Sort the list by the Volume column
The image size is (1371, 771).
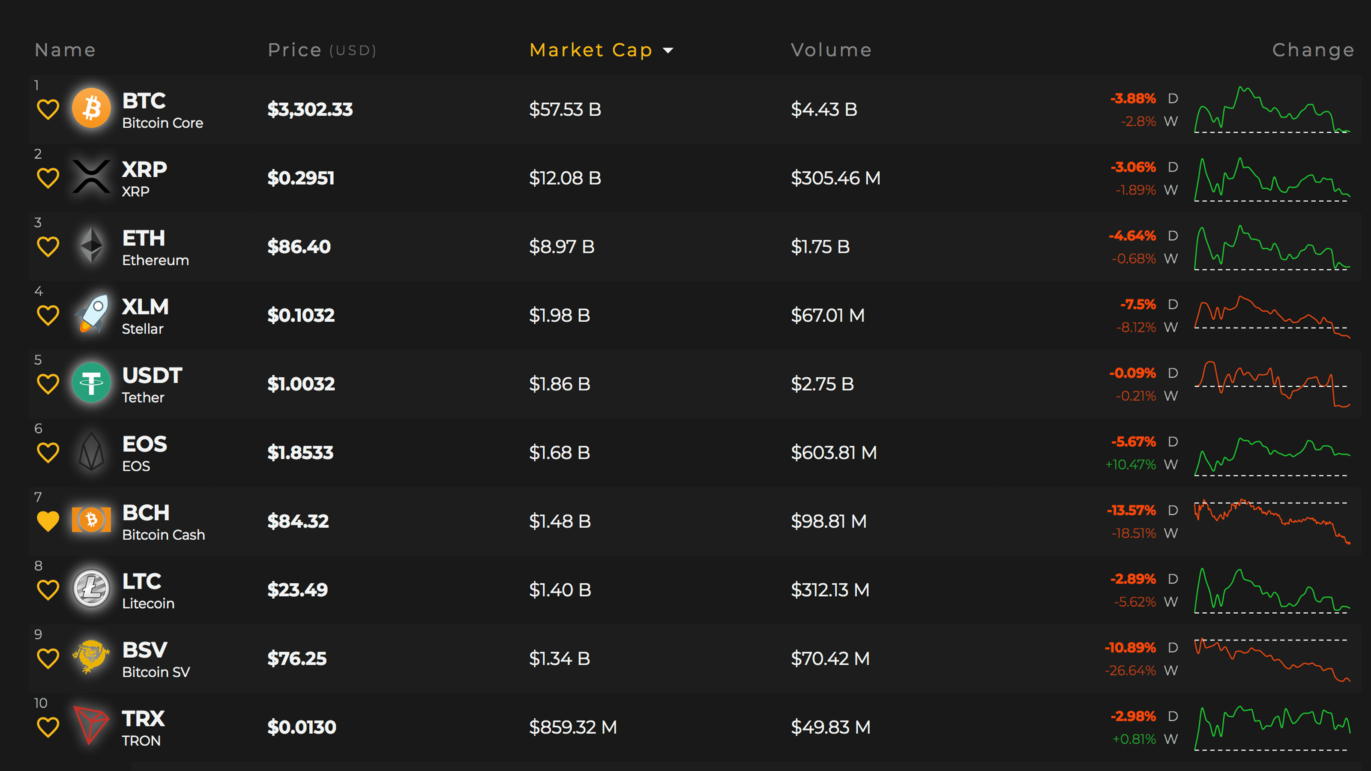click(831, 50)
